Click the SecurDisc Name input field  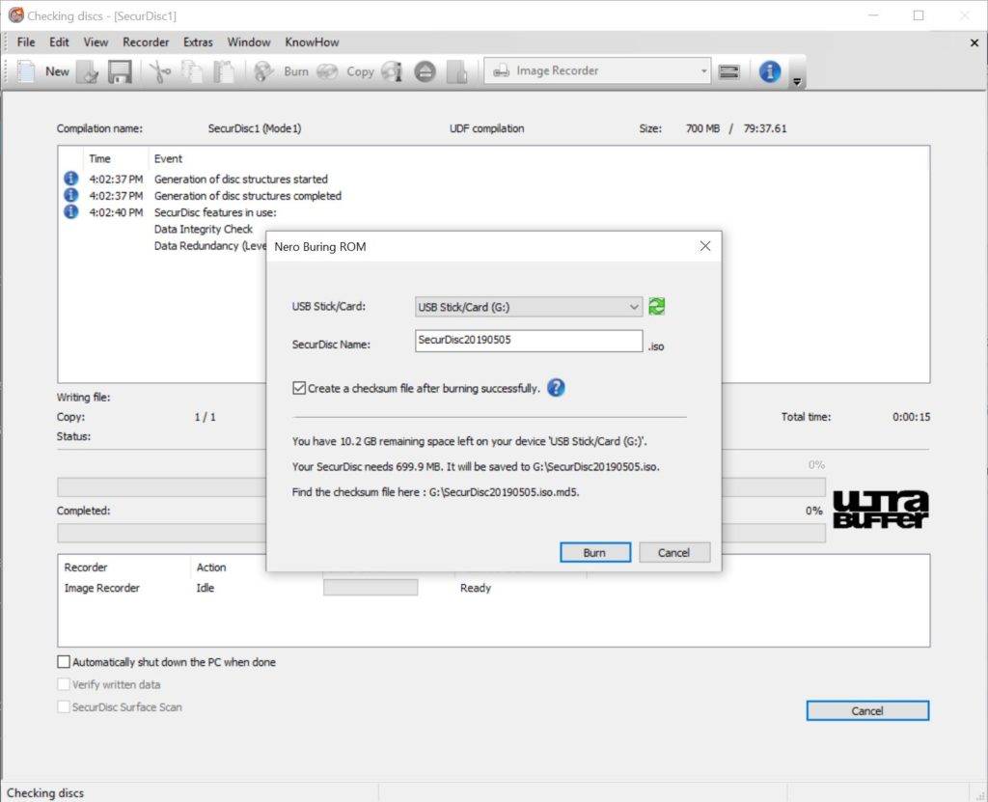pyautogui.click(x=529, y=341)
